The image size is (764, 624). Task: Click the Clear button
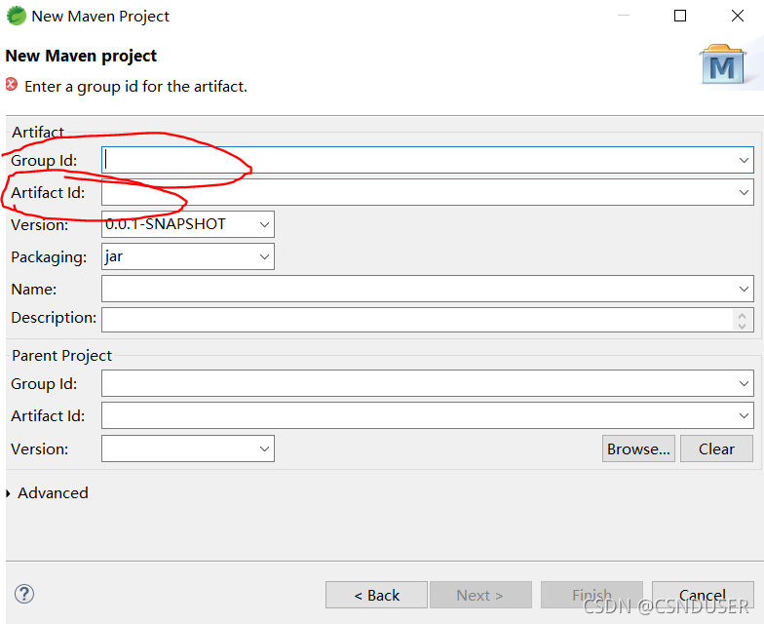[716, 448]
